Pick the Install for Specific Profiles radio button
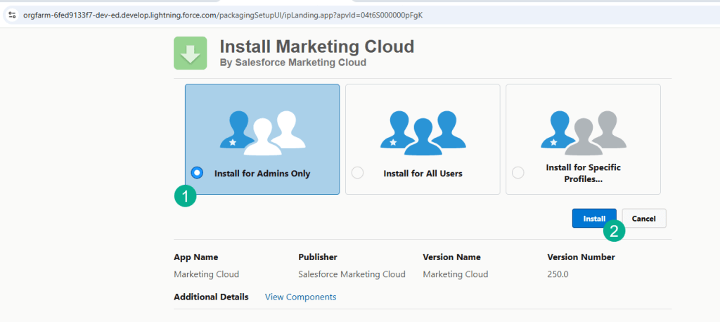The width and height of the screenshot is (720, 322). coord(518,173)
